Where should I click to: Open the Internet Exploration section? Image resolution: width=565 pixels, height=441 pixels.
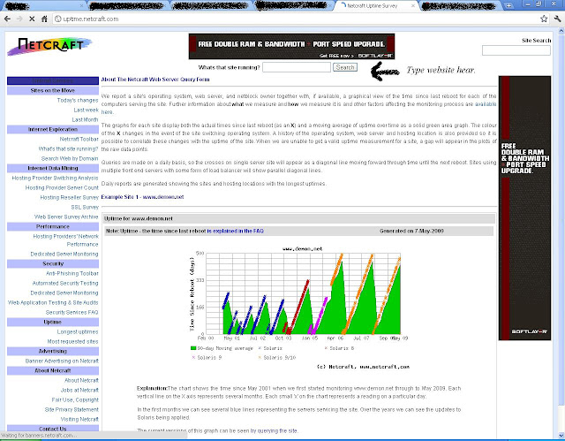(53, 129)
